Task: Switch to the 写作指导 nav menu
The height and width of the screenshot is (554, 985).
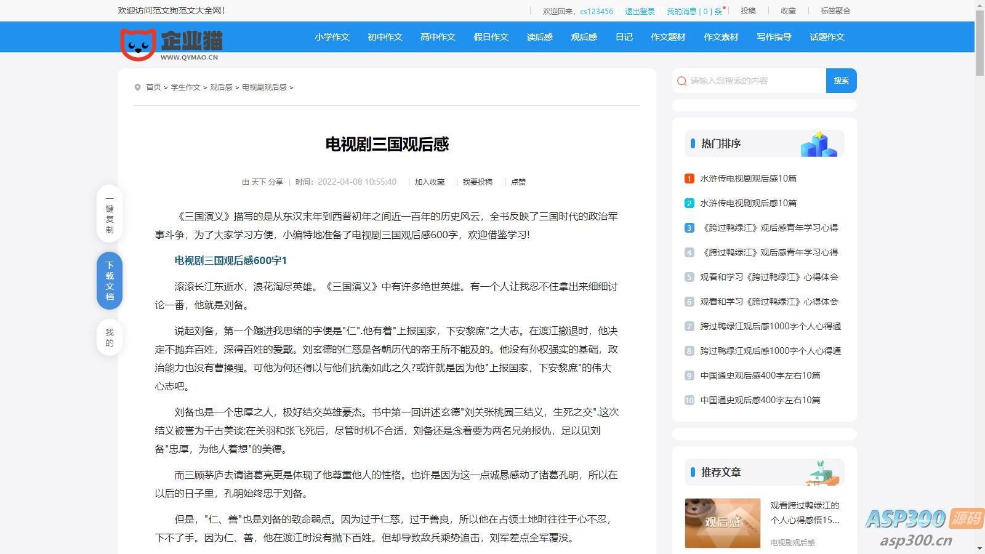Action: coord(774,37)
